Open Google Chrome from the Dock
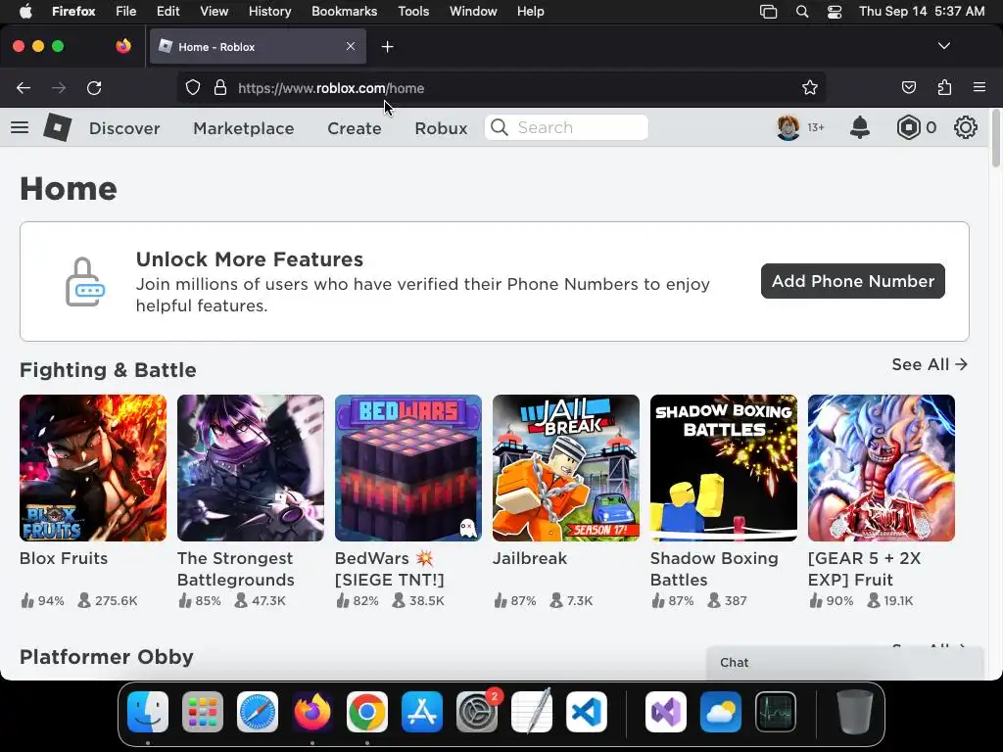 point(367,712)
